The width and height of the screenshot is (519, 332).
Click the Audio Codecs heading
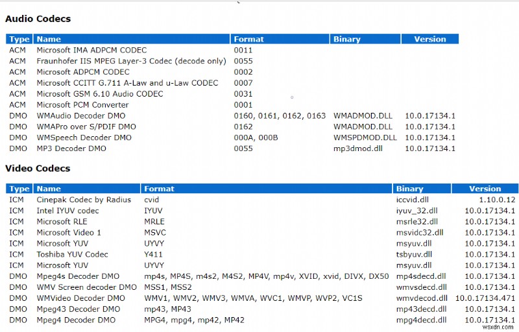38,19
